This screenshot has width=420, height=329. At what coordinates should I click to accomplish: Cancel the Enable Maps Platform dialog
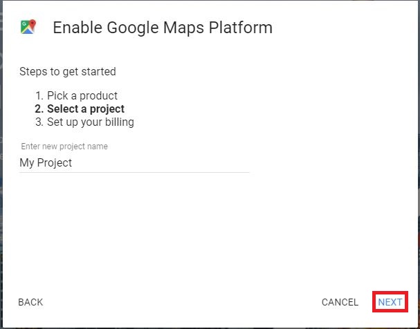point(340,302)
